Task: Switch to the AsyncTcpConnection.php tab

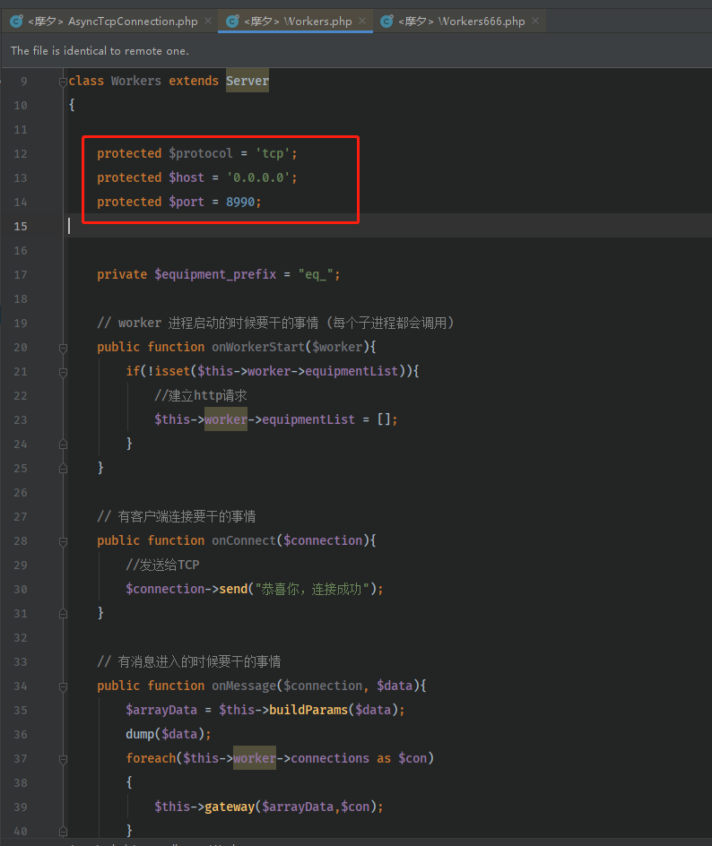Action: pyautogui.click(x=113, y=22)
